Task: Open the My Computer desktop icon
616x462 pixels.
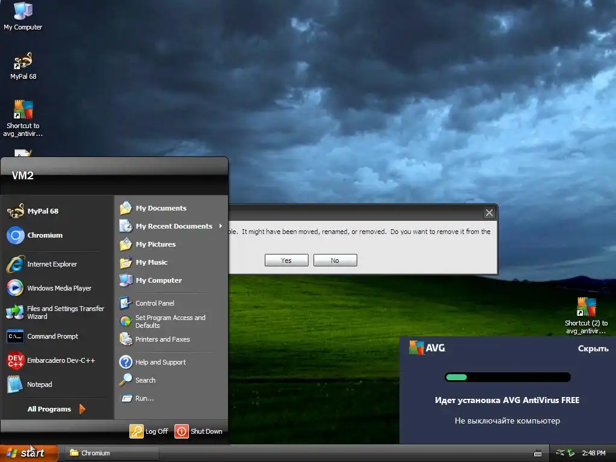Action: pos(23,16)
